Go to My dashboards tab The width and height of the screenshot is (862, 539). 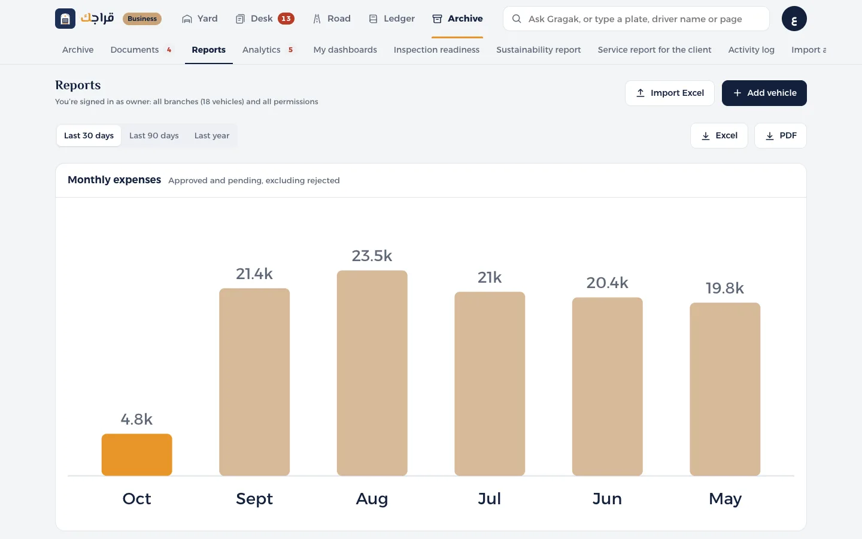[x=345, y=50]
